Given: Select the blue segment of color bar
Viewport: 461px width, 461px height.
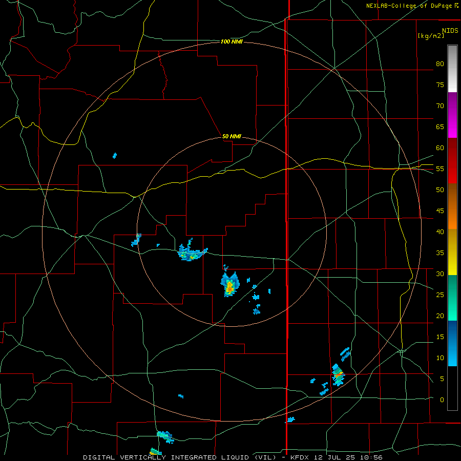Looking at the screenshot, I should pyautogui.click(x=452, y=343).
